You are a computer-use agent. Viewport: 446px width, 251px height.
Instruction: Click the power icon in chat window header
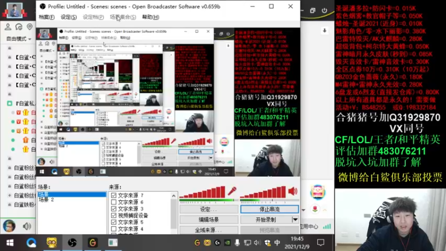(x=324, y=11)
